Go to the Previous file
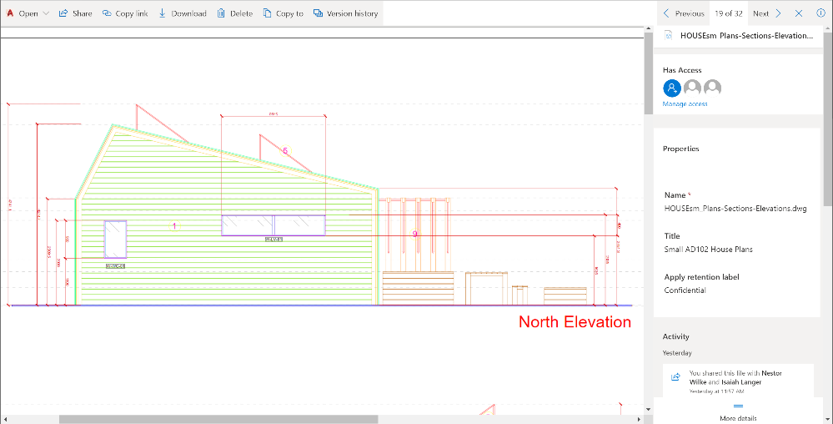Screen dimensions: 833x424 pyautogui.click(x=684, y=13)
